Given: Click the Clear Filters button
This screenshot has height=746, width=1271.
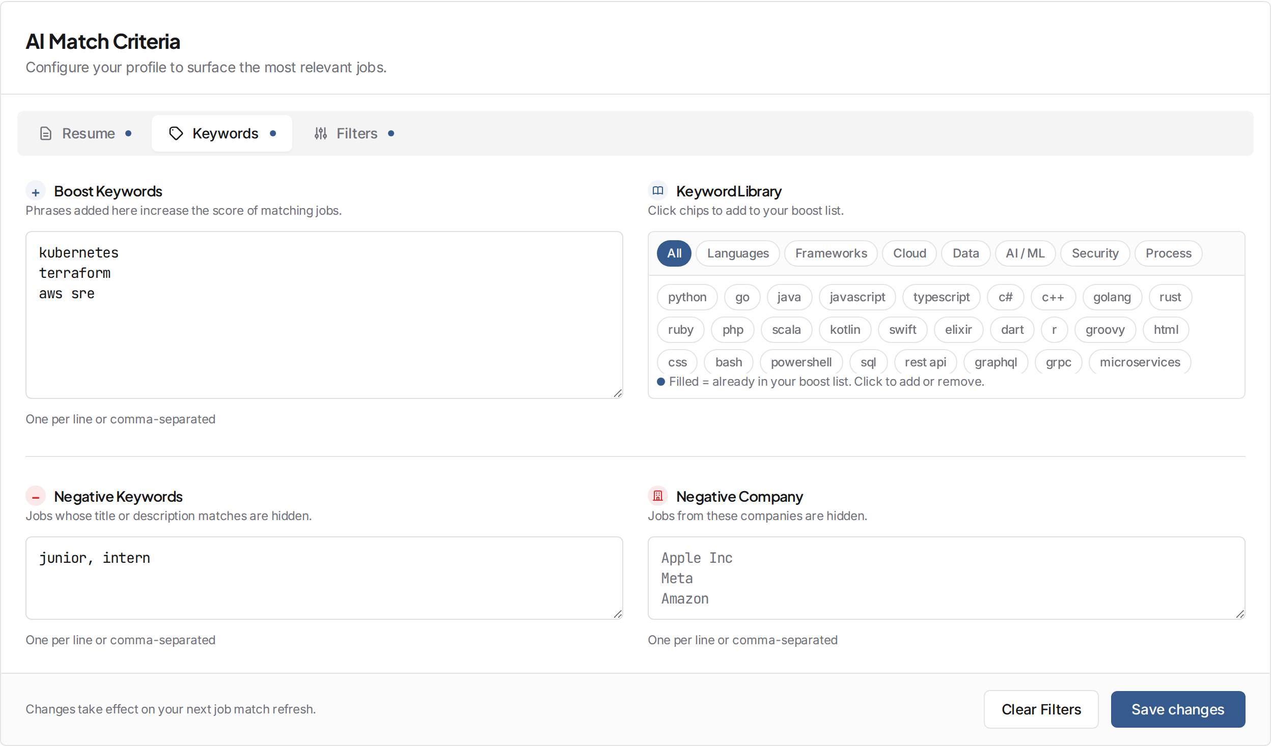Looking at the screenshot, I should 1041,709.
